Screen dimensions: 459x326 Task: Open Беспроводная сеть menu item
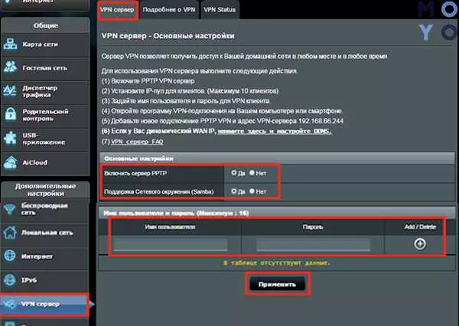point(44,209)
